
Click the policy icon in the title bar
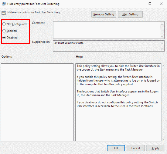(x=4, y=4)
